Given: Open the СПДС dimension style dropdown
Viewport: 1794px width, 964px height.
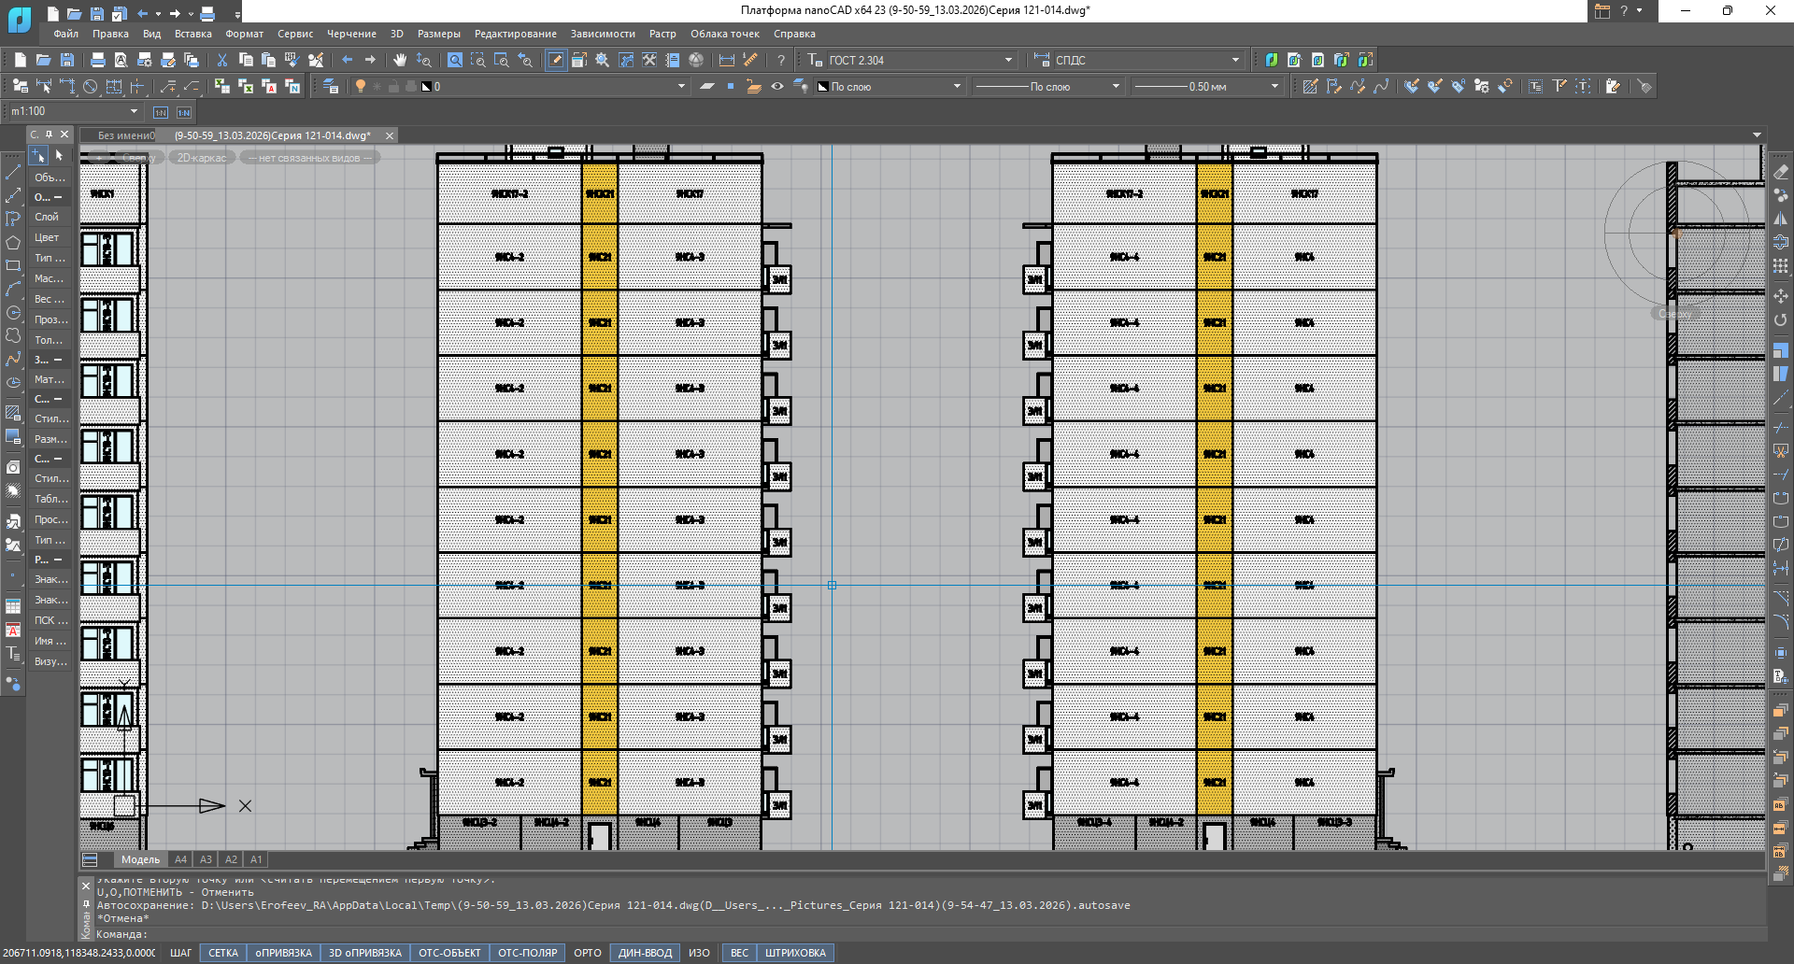Looking at the screenshot, I should (x=1235, y=60).
